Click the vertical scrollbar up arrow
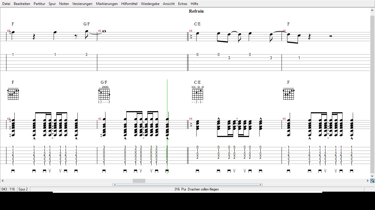This screenshot has height=210, width=375. coord(372,10)
